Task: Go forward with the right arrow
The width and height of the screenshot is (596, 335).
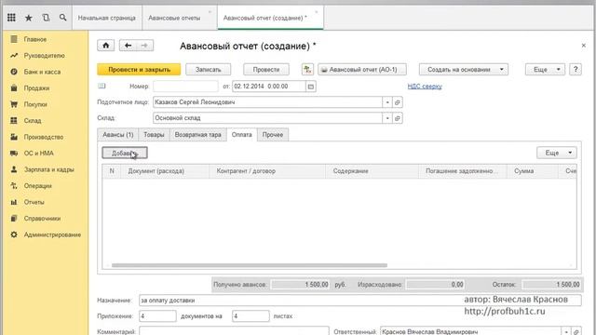Action: pos(145,46)
